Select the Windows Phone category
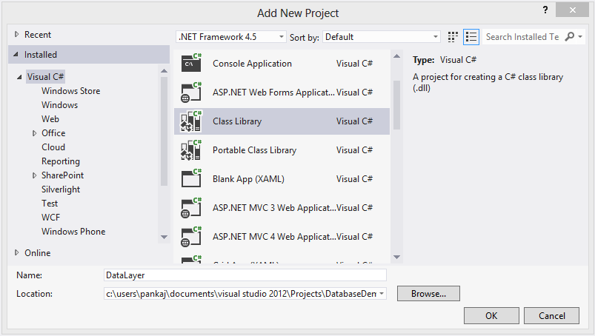The height and width of the screenshot is (336, 595). point(73,232)
